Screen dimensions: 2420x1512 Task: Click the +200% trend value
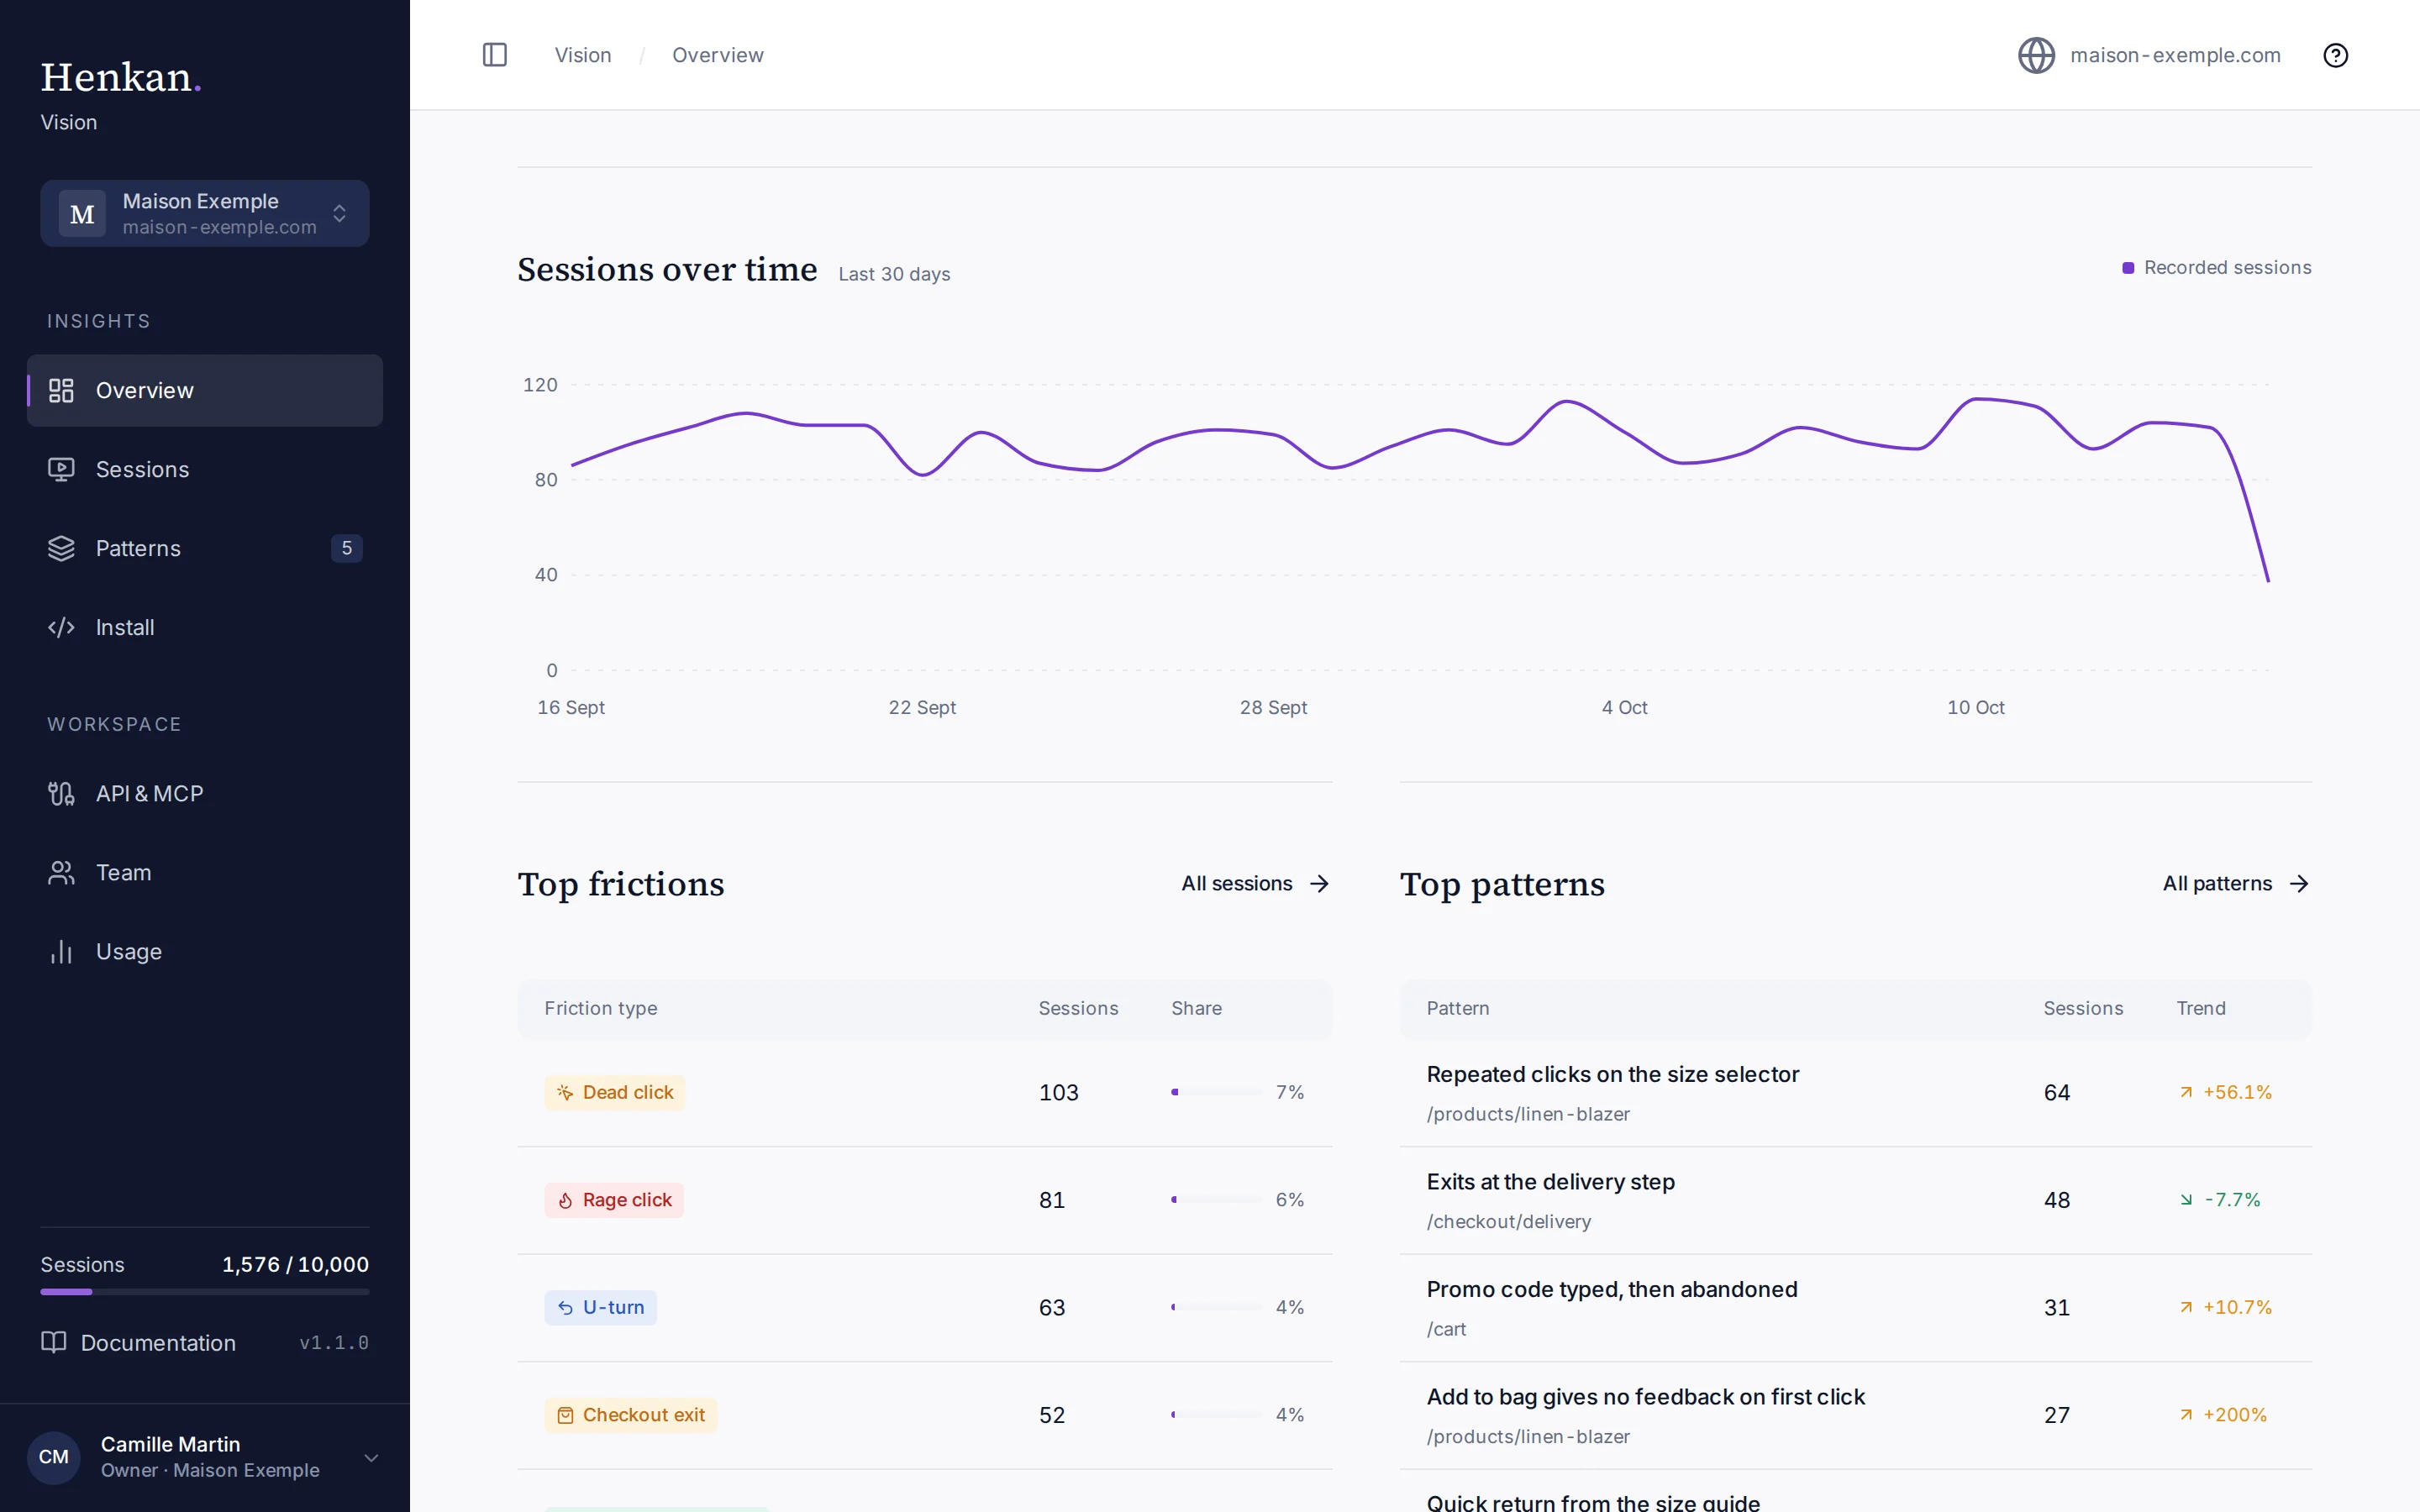point(2234,1414)
